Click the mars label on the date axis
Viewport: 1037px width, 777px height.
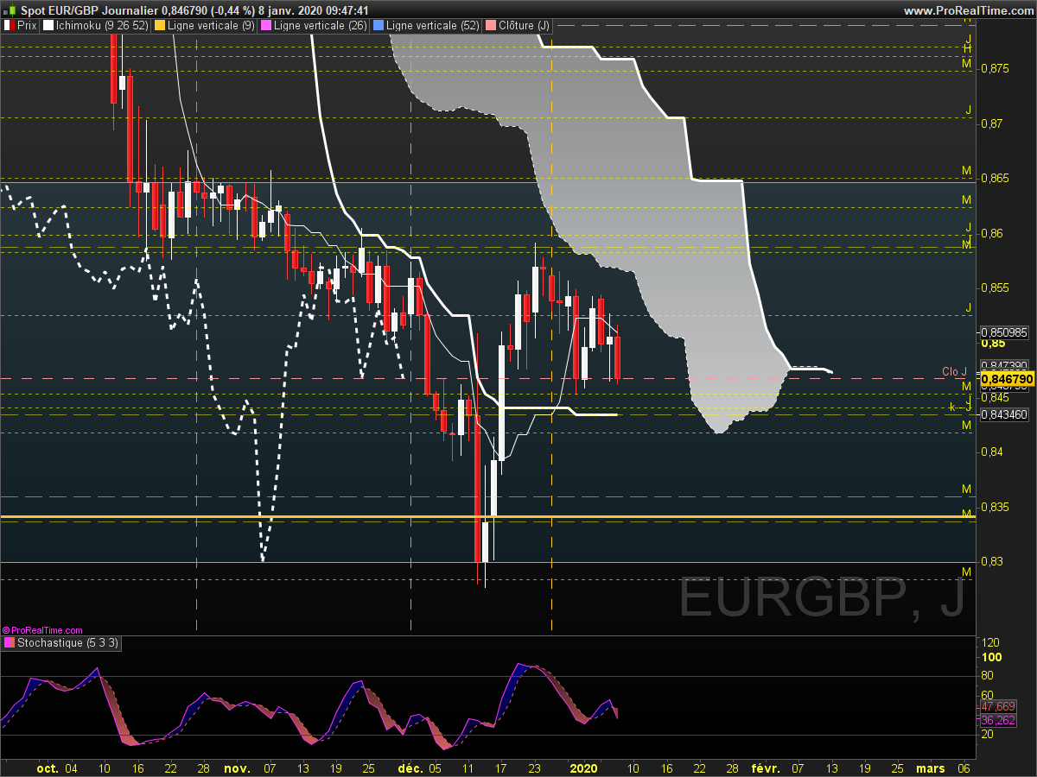931,768
